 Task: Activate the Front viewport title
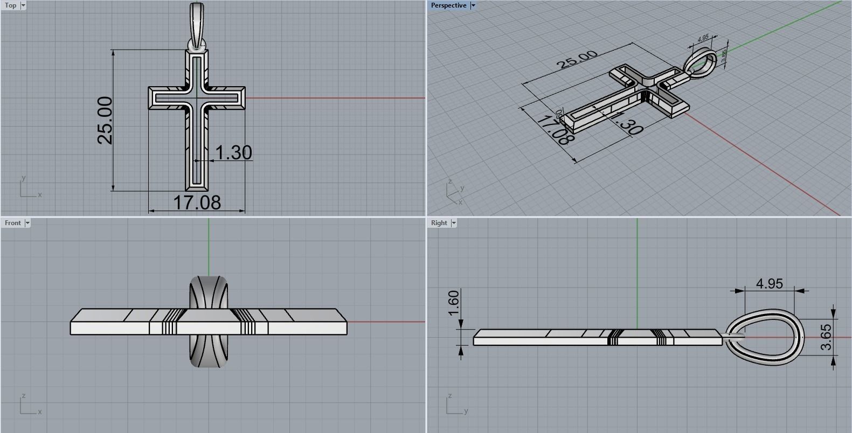13,223
